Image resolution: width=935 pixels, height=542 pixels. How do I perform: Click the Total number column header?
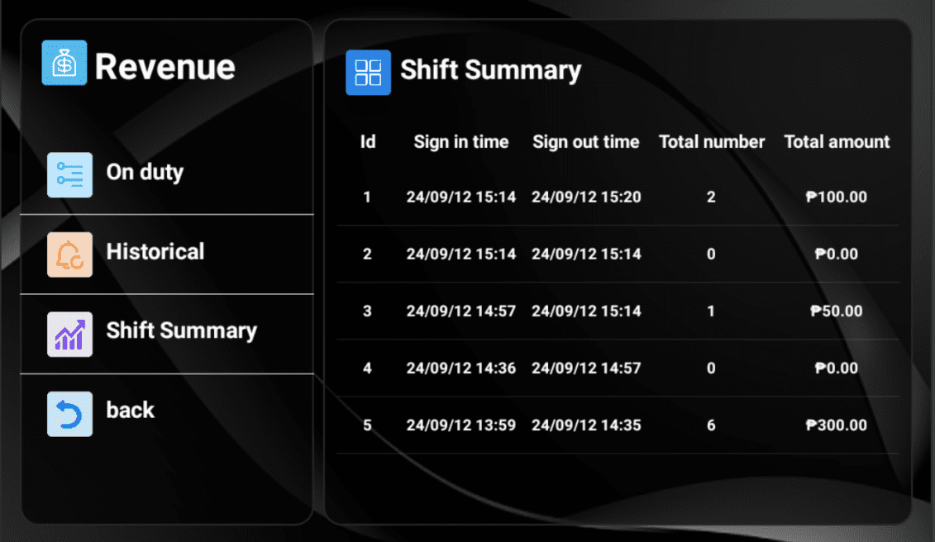click(712, 142)
